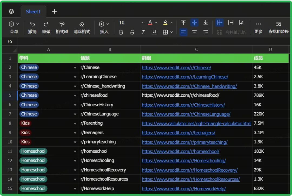Open the r/teenagers reddit link
This screenshot has width=292, height=196.
[x=178, y=133]
